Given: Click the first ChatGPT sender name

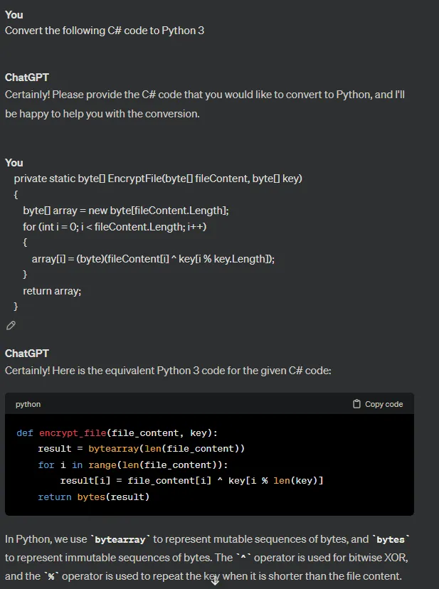Looking at the screenshot, I should (27, 78).
